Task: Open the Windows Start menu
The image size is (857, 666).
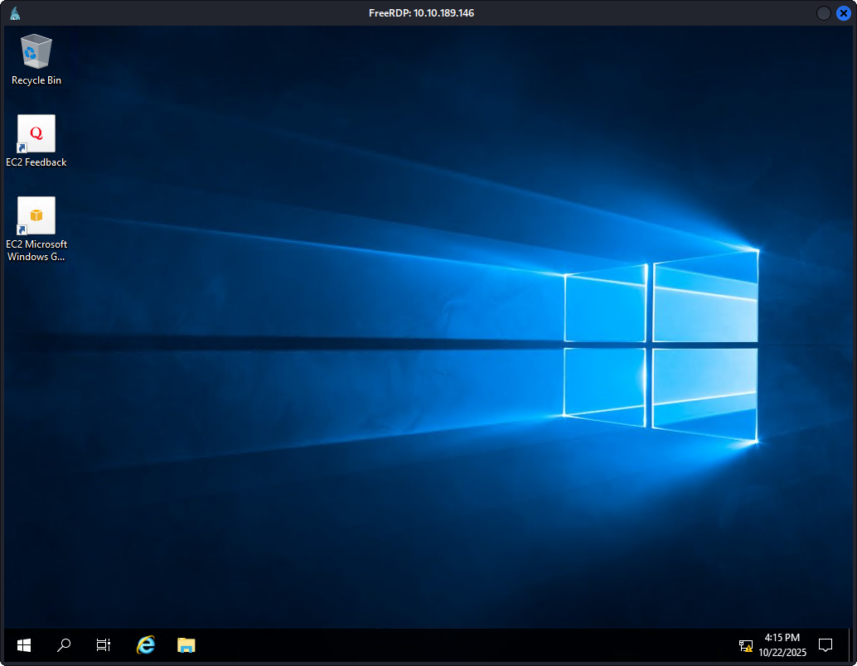Action: (24, 645)
